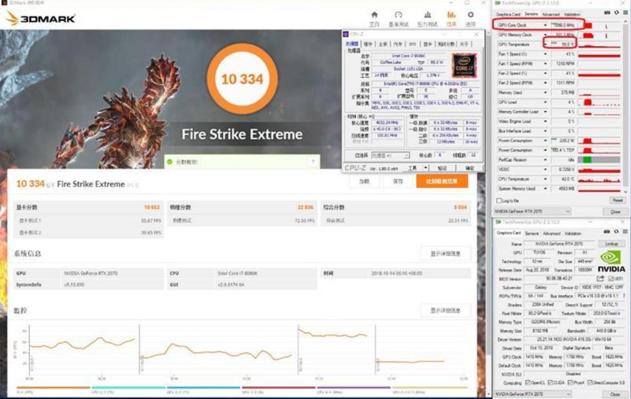Click the BIOS export icon in GPU-Z
Screen dimensions: 631x399
point(600,278)
